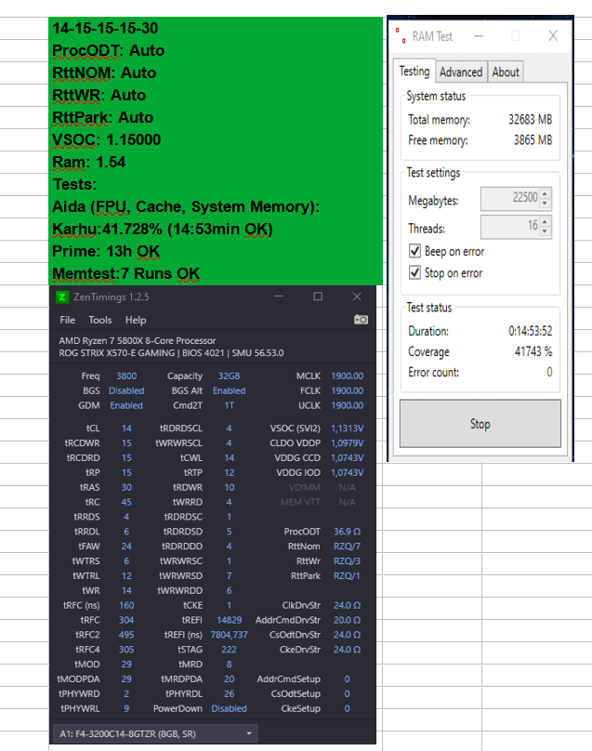The height and width of the screenshot is (751, 592).
Task: Click the CLDO VDDP value 1,0979V
Action: (x=348, y=443)
